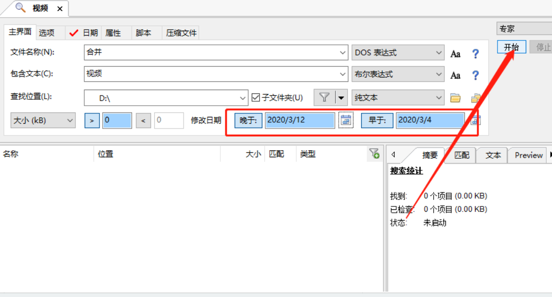Image resolution: width=552 pixels, height=297 pixels.
Task: Click the 停止 stop button
Action: (541, 47)
